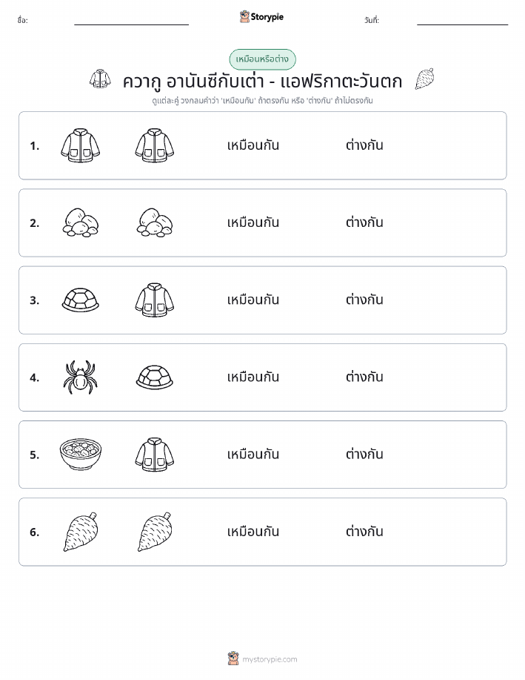Choose เหมือนกัน for row 6

253,532
